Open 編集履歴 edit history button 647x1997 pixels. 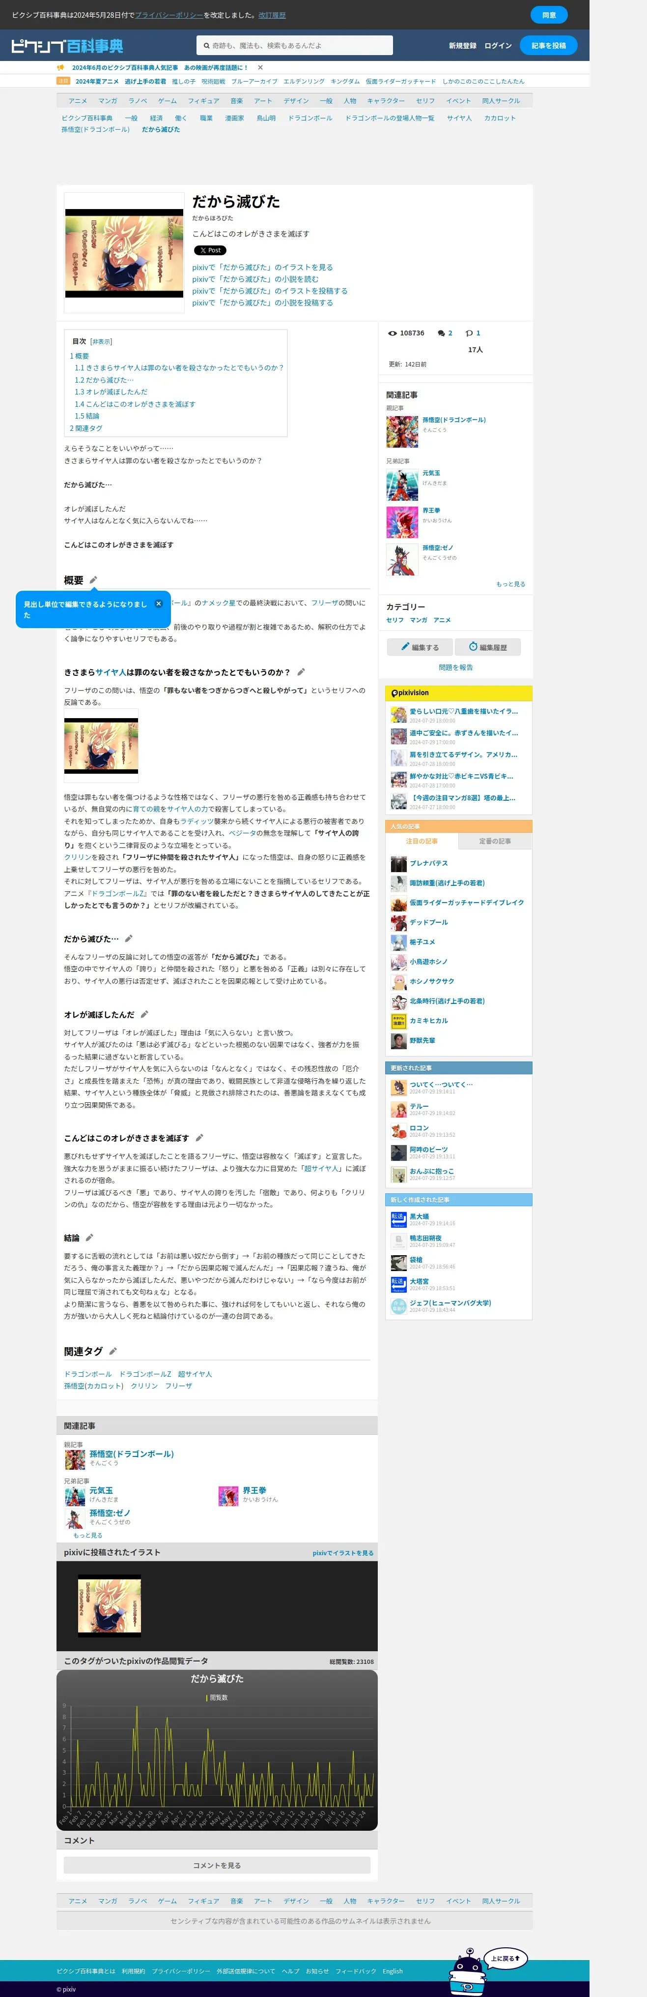coord(487,647)
